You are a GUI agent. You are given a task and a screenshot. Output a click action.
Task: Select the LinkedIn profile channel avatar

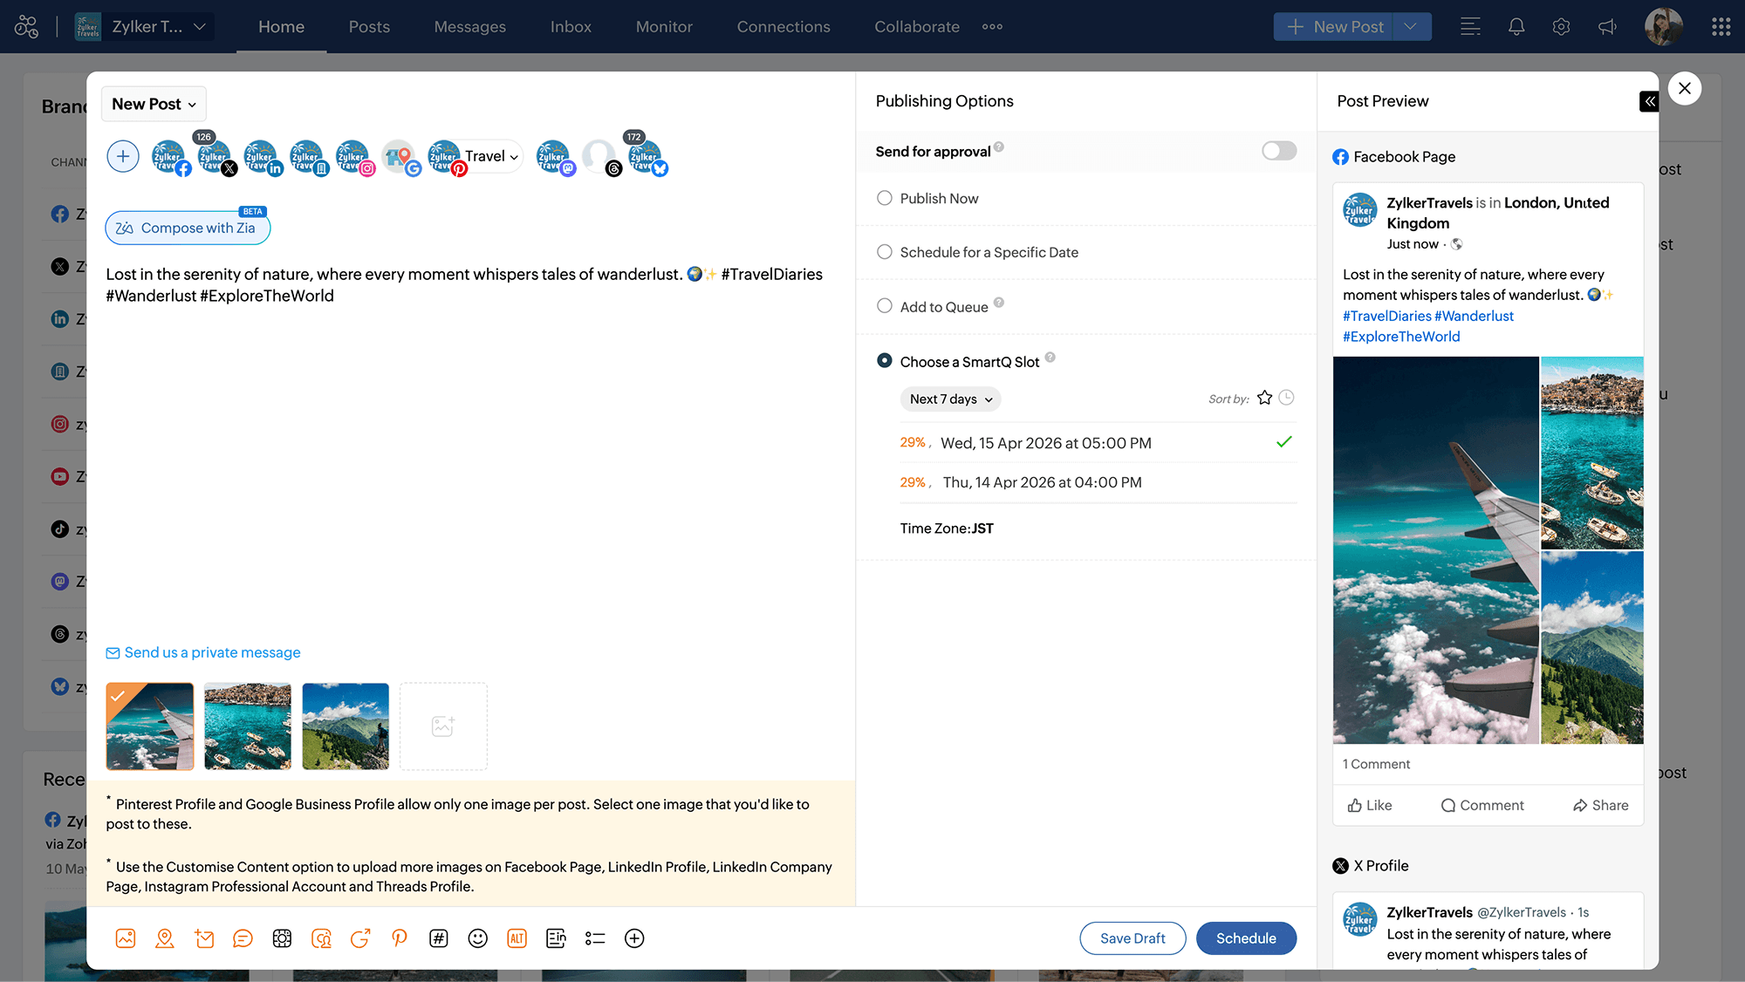coord(261,157)
